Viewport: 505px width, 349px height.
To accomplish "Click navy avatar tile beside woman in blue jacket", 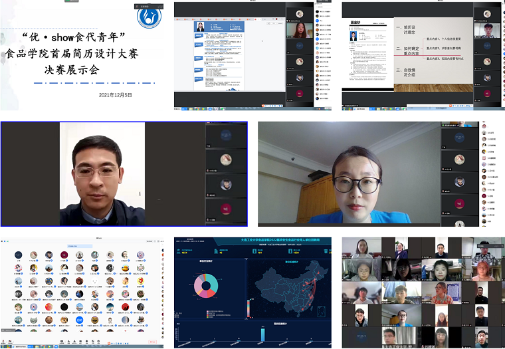I will pos(460,138).
